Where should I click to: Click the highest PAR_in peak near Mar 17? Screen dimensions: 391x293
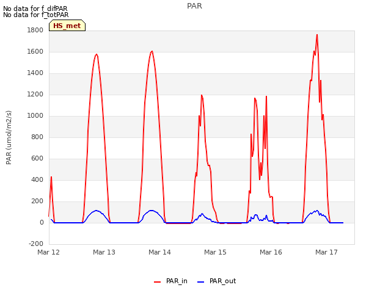[x=317, y=35]
